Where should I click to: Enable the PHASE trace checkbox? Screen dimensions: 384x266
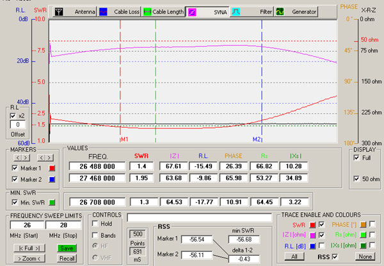372,224
